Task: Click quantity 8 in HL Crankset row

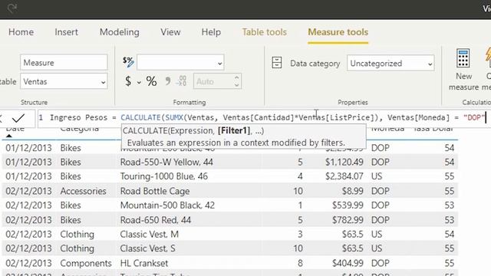Action: coord(300,263)
